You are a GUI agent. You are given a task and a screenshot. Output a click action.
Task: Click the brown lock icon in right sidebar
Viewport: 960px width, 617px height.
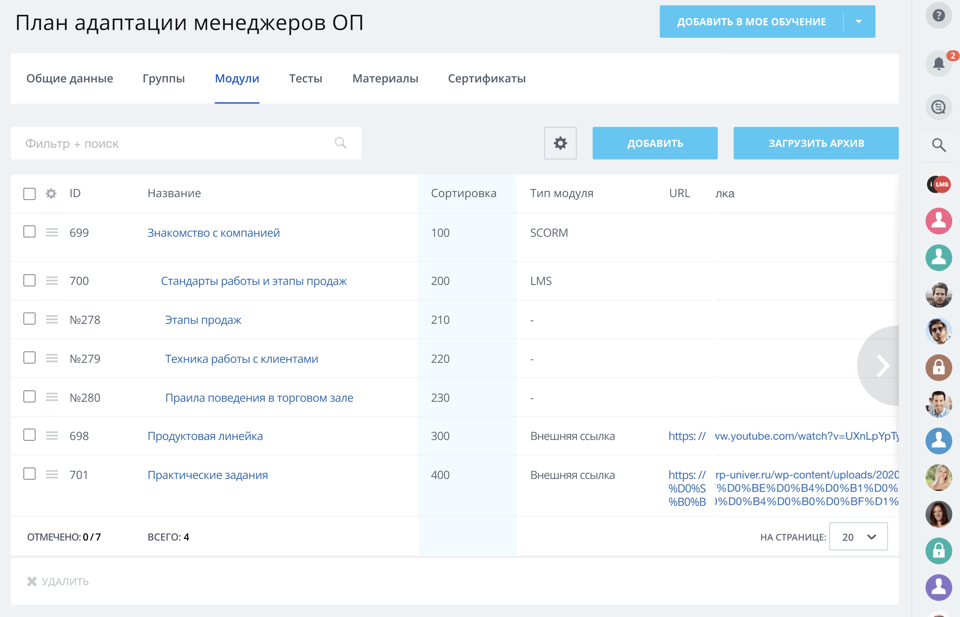[939, 368]
